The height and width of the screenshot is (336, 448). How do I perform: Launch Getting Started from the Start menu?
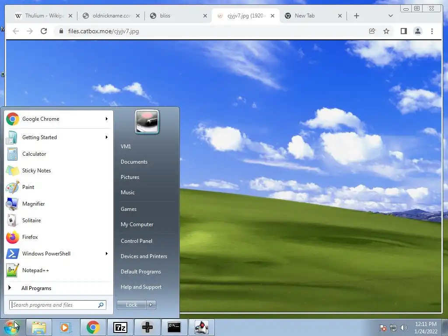[59, 137]
